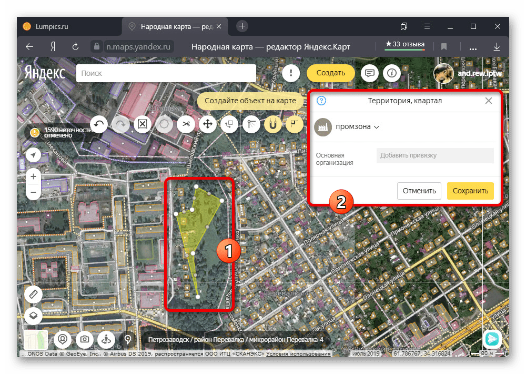Open the map layers panel icon
Image resolution: width=526 pixels, height=374 pixels.
(34, 316)
